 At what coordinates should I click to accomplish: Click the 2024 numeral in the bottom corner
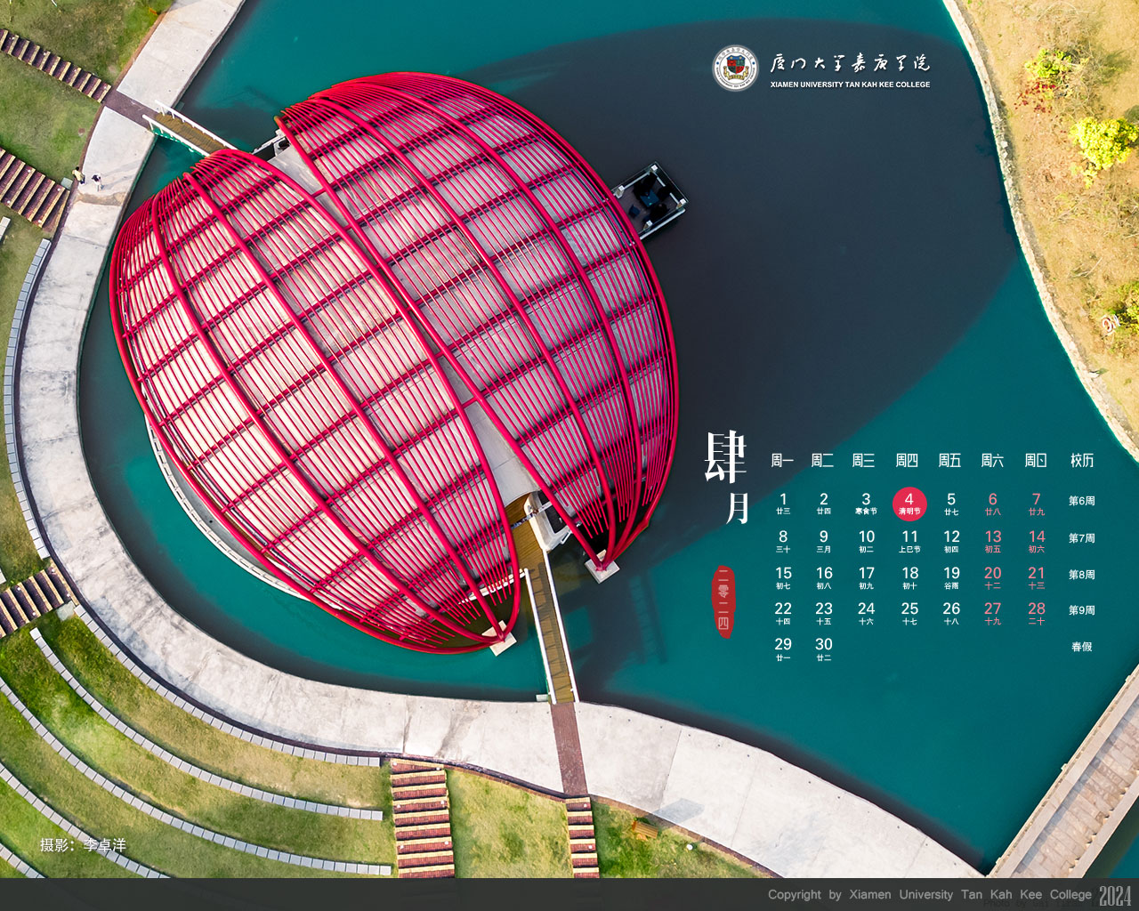coord(1115,895)
